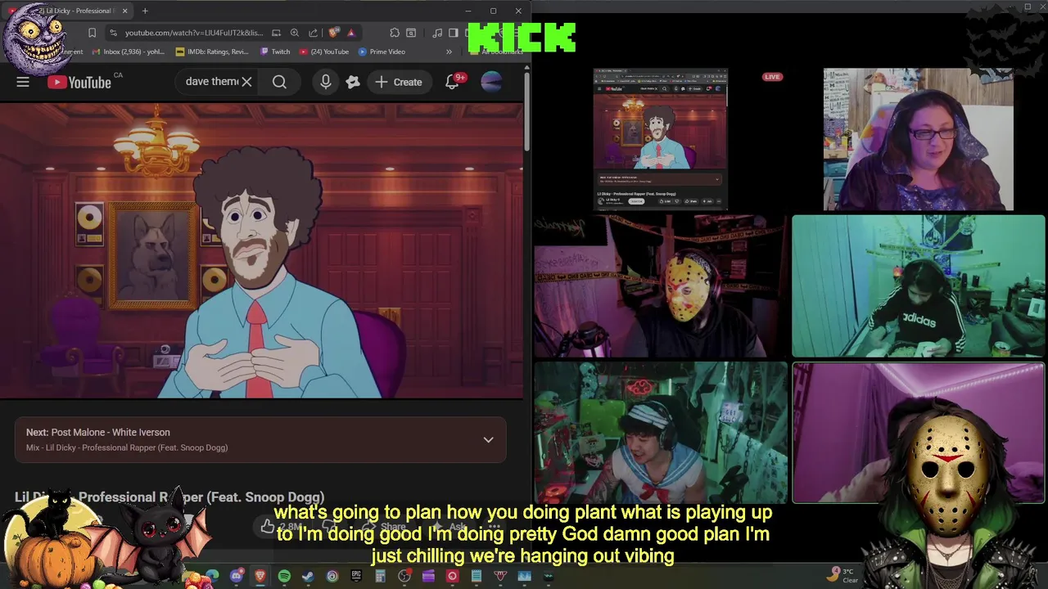Open Notepad from taskbar

[477, 576]
